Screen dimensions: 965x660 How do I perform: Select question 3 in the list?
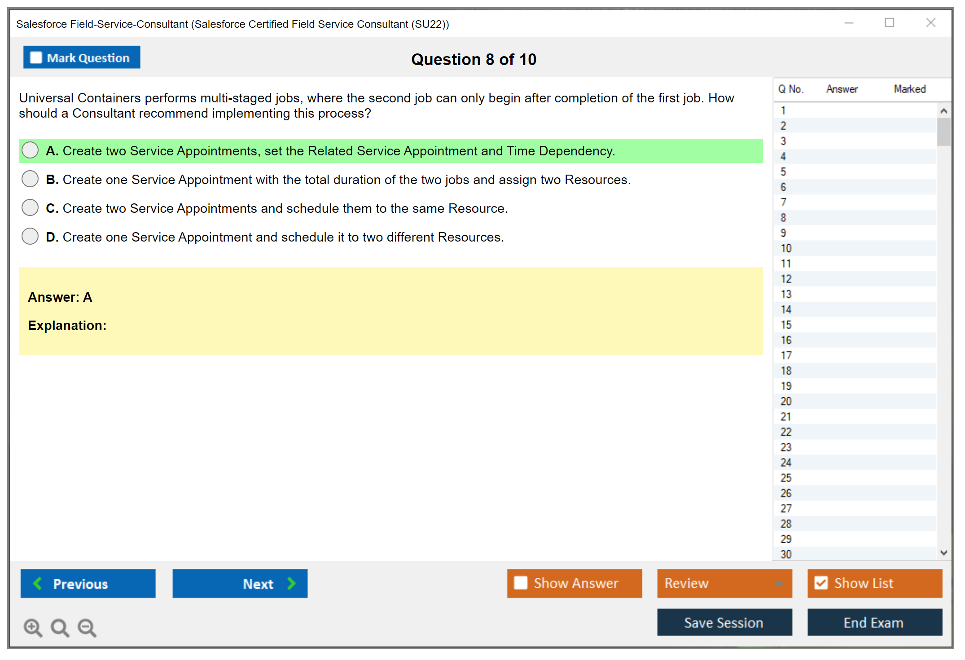click(x=783, y=141)
